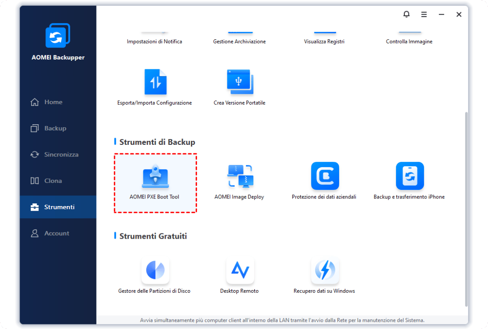This screenshot has width=488, height=329.
Task: Click the Strumenti Gratuiti heading
Action: [x=153, y=236]
